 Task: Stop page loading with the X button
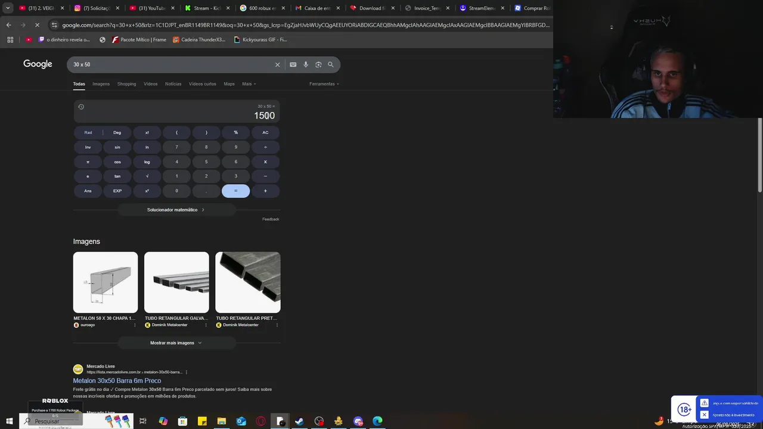(37, 25)
